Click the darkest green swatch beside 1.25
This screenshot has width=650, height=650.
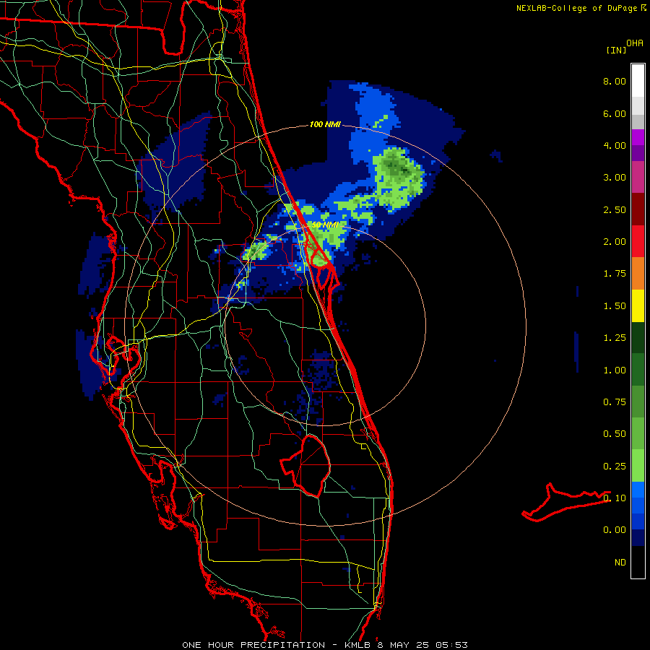point(638,337)
